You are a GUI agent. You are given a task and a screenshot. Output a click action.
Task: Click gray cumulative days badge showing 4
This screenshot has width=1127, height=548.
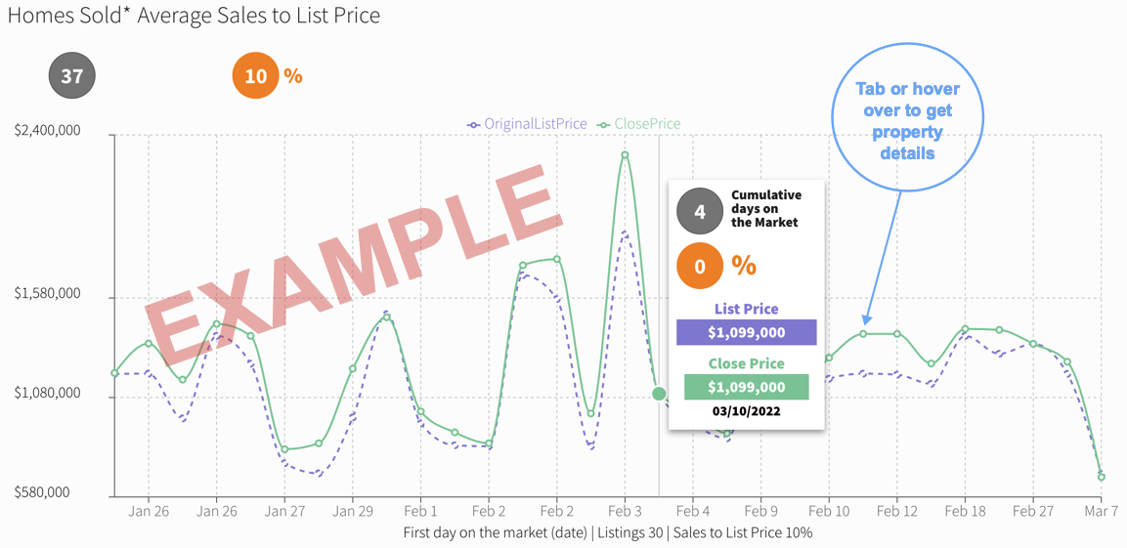700,210
